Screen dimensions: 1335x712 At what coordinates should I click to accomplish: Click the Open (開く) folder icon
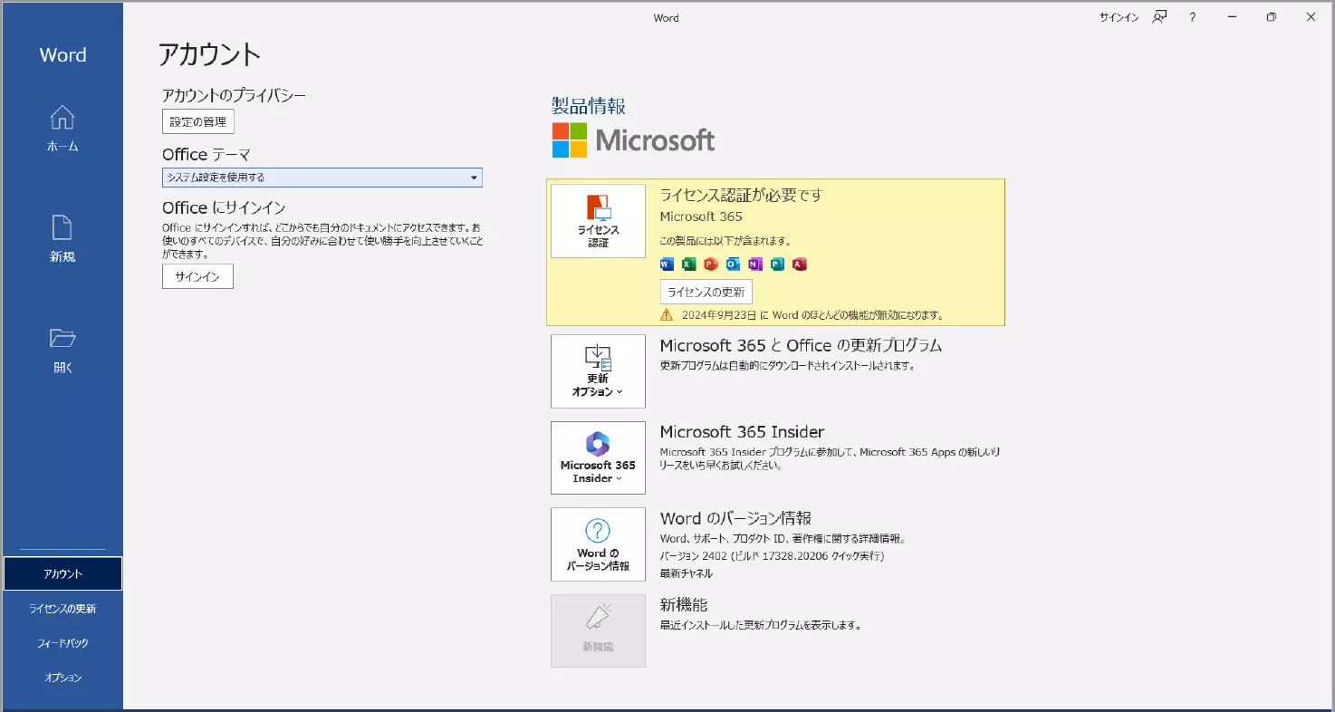pyautogui.click(x=62, y=339)
